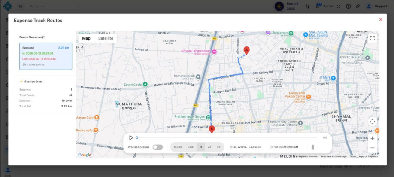
Task: Click the Session Stats heading
Action: [x=33, y=82]
